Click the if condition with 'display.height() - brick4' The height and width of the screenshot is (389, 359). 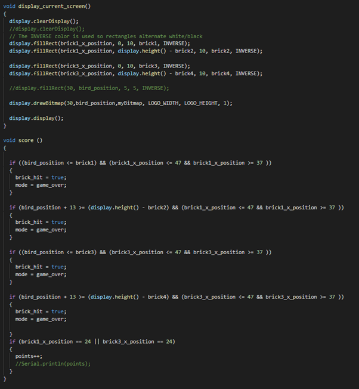pos(177,297)
